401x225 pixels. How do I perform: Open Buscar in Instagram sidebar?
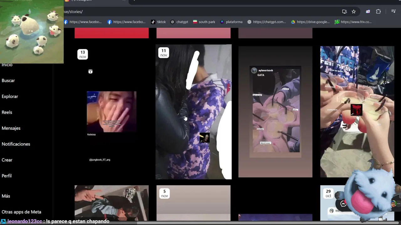point(8,81)
